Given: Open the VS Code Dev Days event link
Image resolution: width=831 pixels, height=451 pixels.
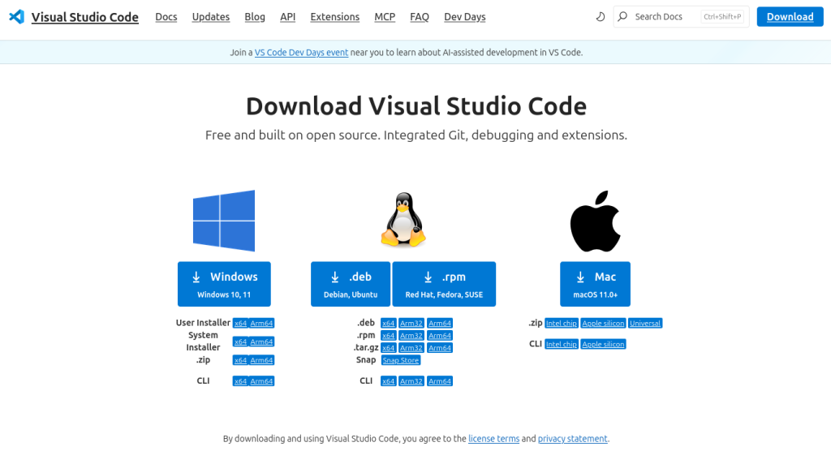Looking at the screenshot, I should click(x=301, y=53).
